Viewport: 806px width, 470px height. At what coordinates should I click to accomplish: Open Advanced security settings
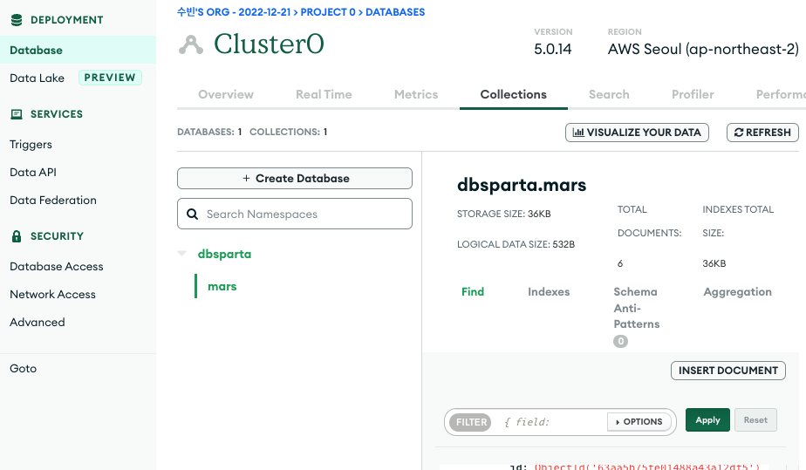point(37,322)
